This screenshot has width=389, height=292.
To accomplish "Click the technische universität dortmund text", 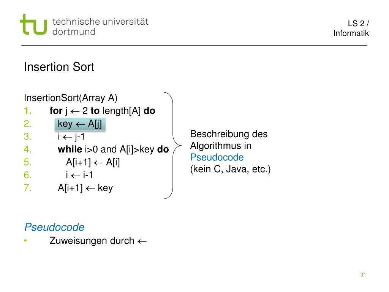I will tap(100, 27).
